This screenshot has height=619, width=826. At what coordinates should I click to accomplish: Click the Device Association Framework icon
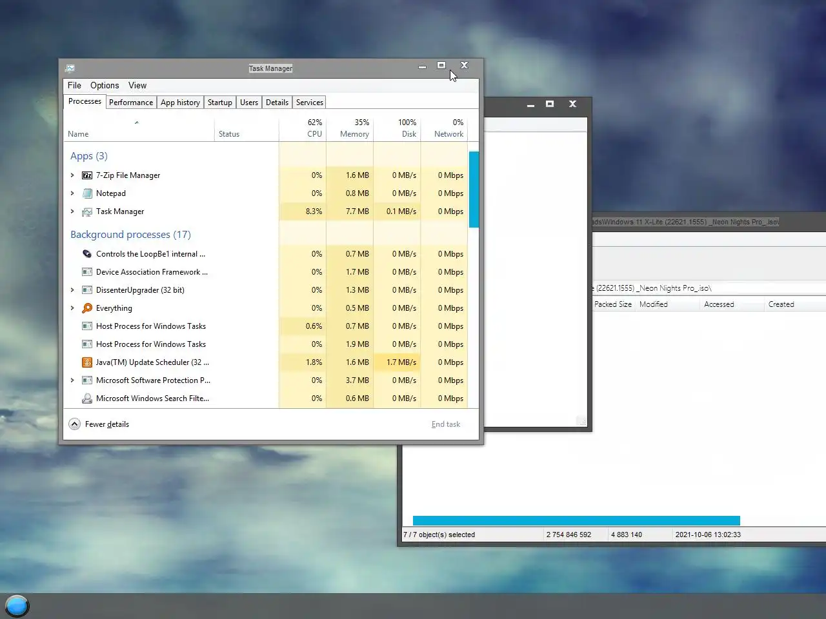tap(87, 272)
